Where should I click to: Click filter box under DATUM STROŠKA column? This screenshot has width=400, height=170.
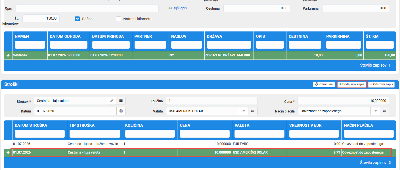(x=40, y=134)
